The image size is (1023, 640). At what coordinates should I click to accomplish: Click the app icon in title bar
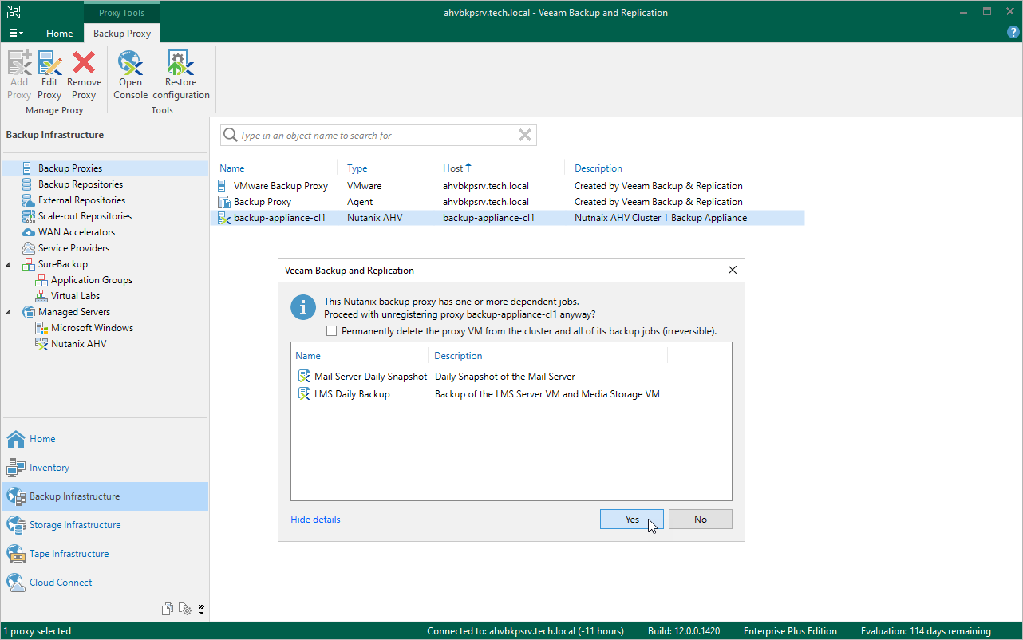click(14, 12)
